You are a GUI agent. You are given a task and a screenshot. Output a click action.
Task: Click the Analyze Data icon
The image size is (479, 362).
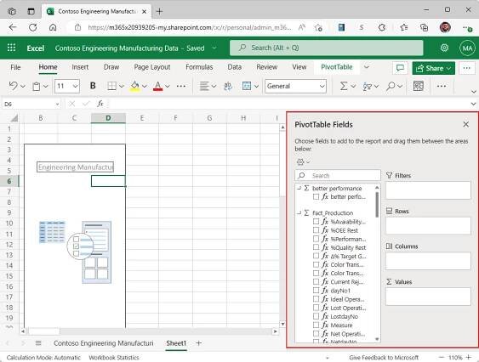coord(419,86)
